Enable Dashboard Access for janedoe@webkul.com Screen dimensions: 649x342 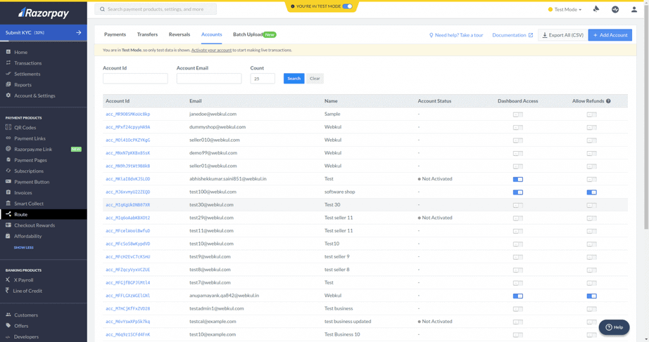[518, 114]
